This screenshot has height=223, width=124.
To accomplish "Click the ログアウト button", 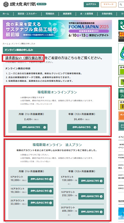I will 91,5.
